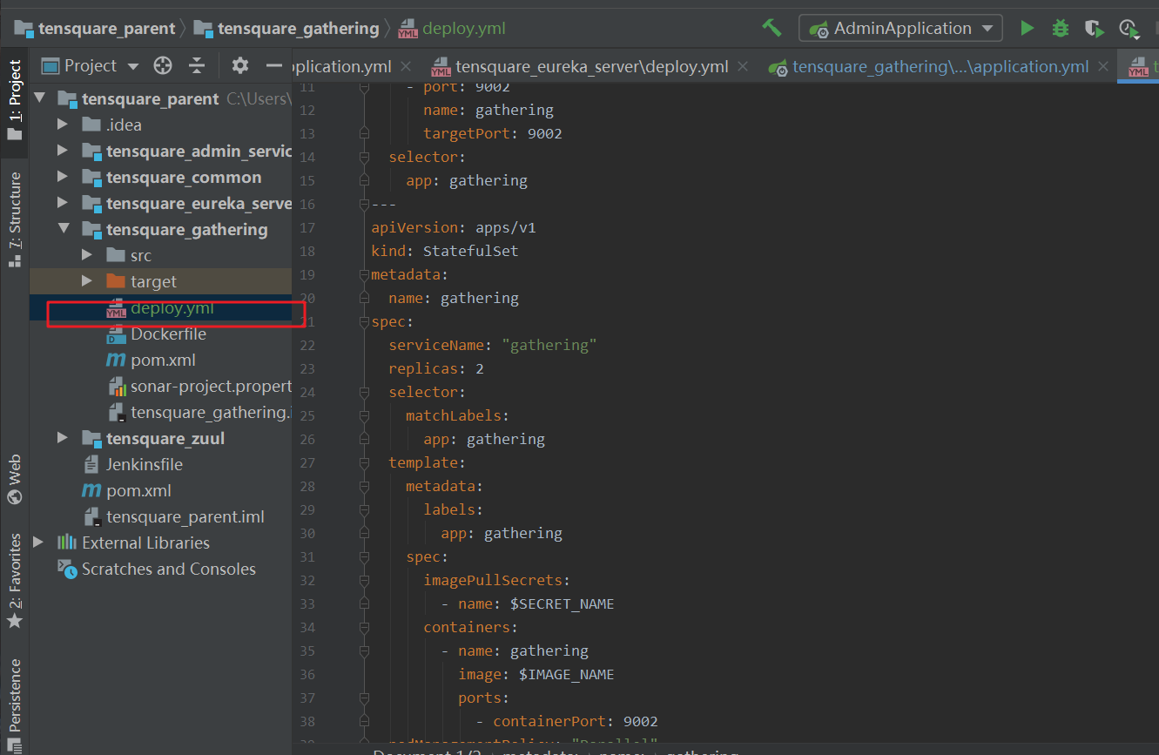Click deploy.yml breadcrumb in navigation bar

[x=452, y=29]
